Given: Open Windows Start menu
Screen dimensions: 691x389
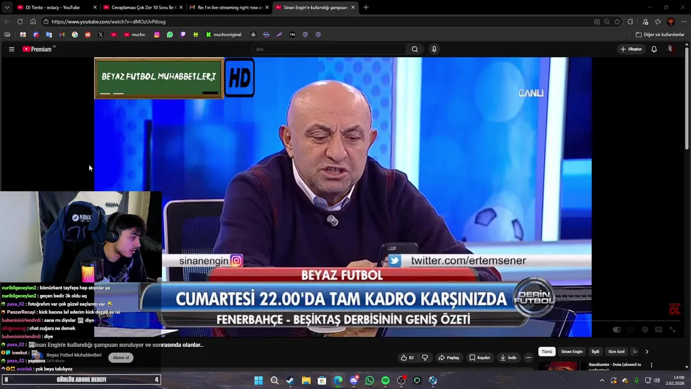Looking at the screenshot, I should click(x=259, y=380).
